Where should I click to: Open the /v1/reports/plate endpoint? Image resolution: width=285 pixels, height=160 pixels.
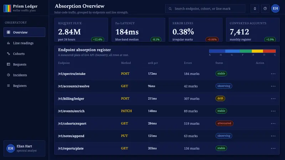click(71, 148)
